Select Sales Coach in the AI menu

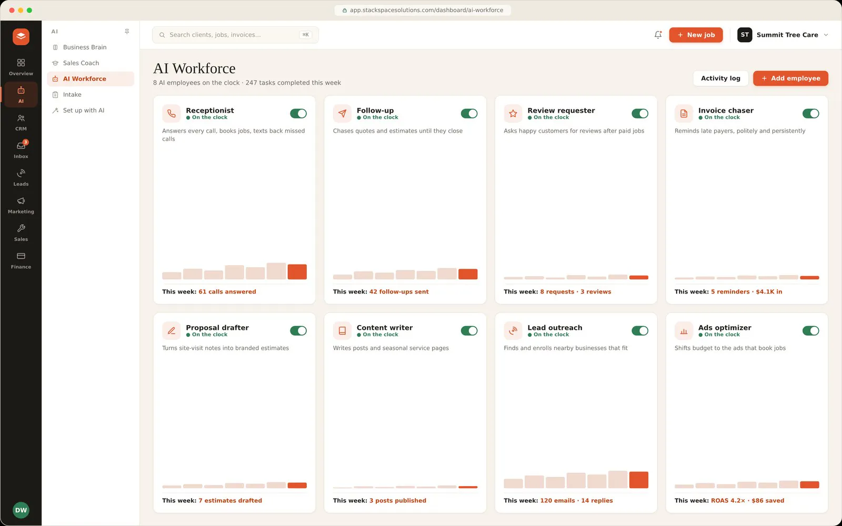coord(91,63)
